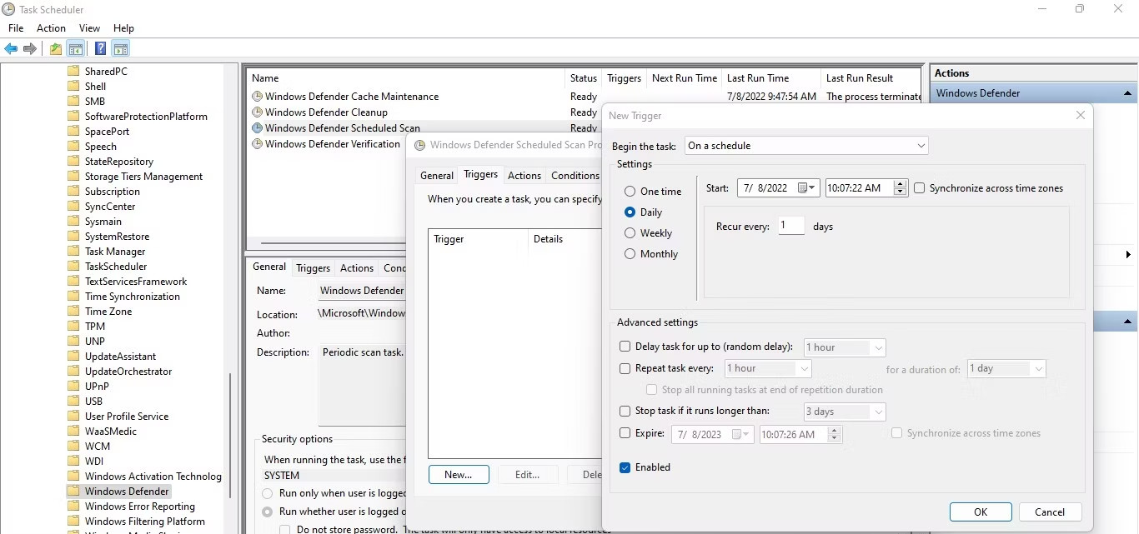The width and height of the screenshot is (1139, 534).
Task: Open the Repeat task every 1 hour dropdown
Action: (x=768, y=368)
